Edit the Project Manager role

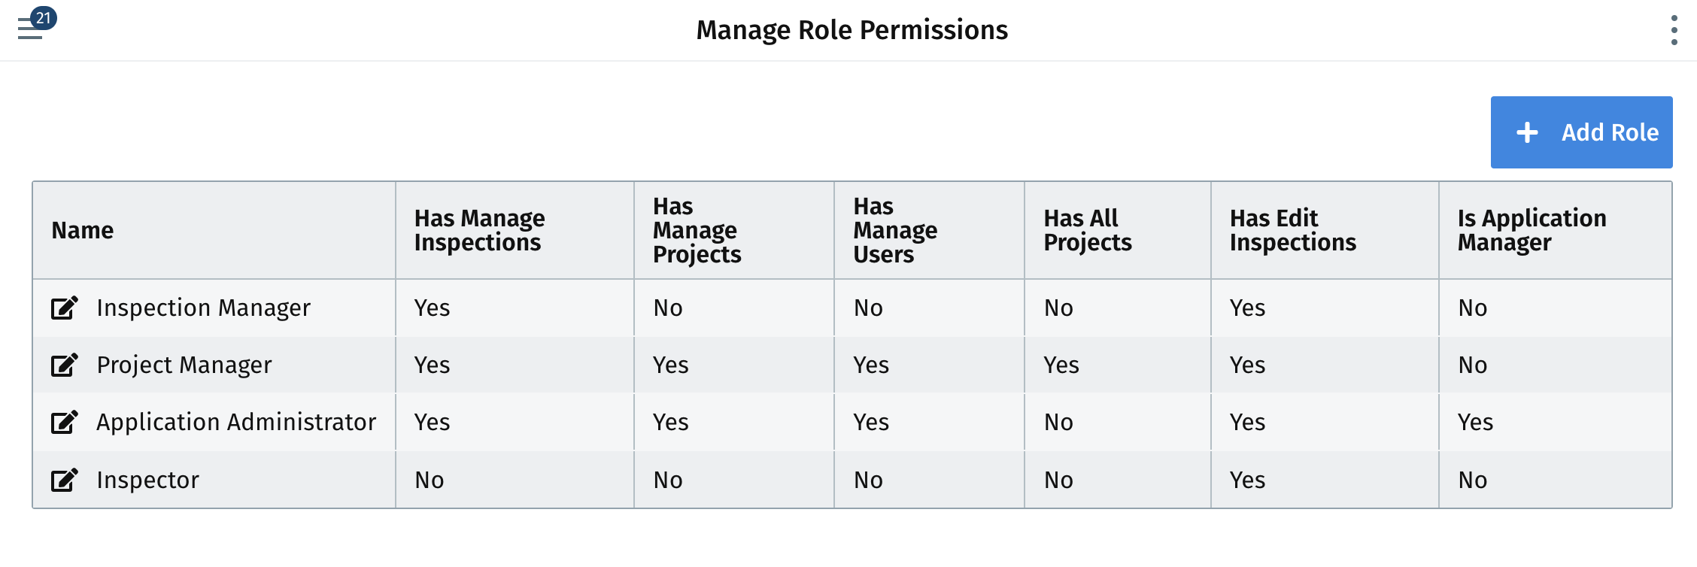(x=65, y=365)
